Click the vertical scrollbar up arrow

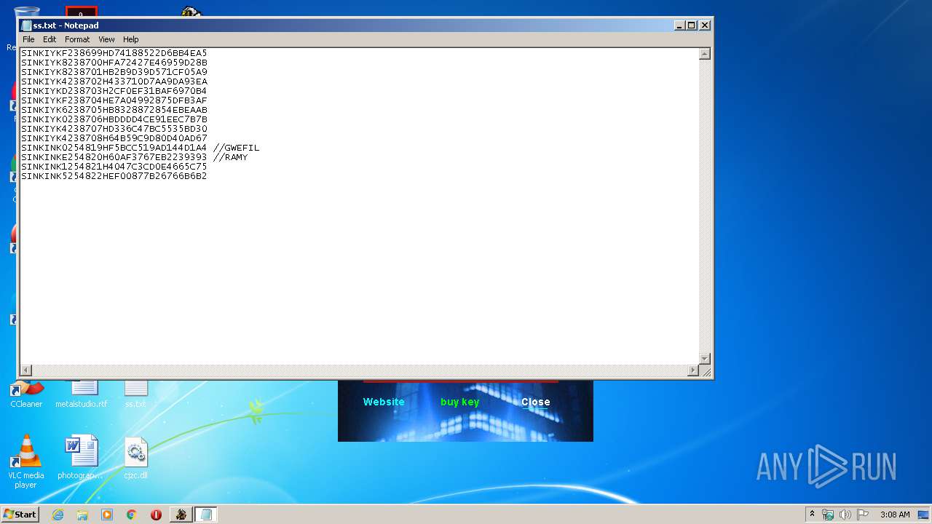pos(705,54)
